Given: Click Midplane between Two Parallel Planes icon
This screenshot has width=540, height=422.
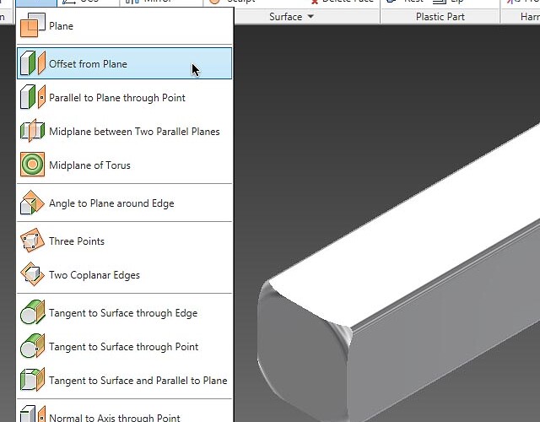Looking at the screenshot, I should click(x=33, y=131).
